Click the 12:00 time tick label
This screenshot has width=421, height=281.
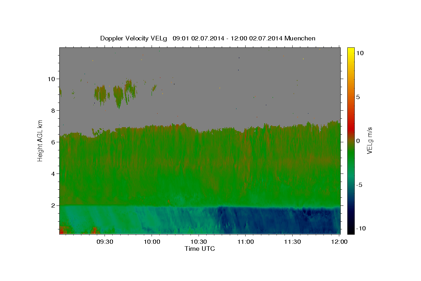tap(339, 242)
